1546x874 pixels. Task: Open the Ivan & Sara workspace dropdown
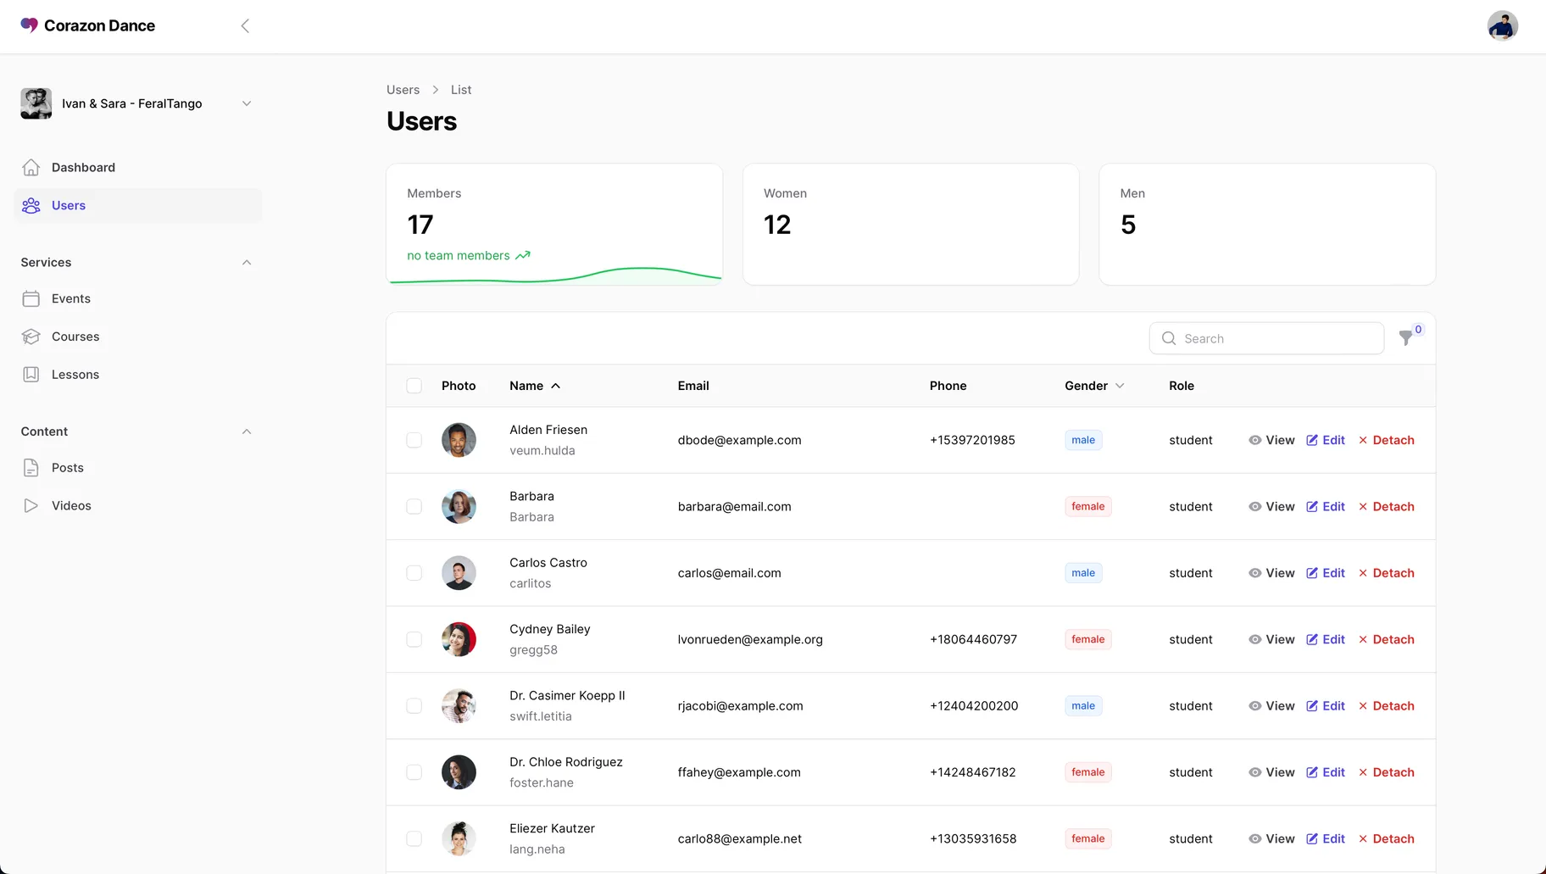[x=246, y=103]
